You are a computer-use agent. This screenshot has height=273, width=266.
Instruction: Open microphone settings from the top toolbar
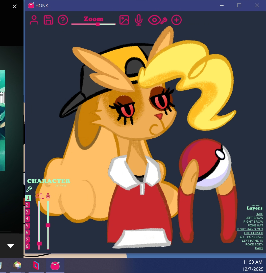138,20
